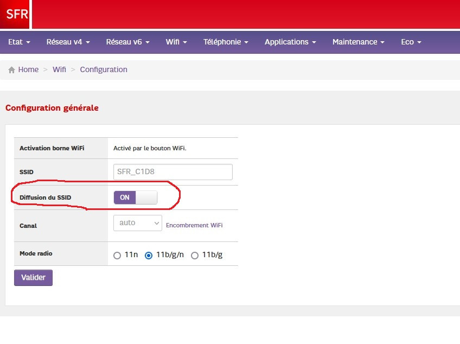Open the Réseau v4 menu
Image resolution: width=460 pixels, height=344 pixels.
tap(68, 42)
